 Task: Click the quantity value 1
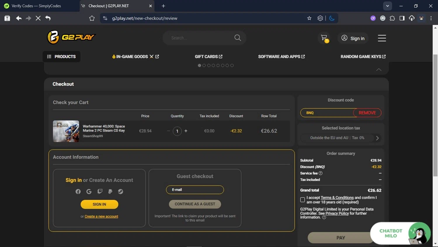[177, 131]
